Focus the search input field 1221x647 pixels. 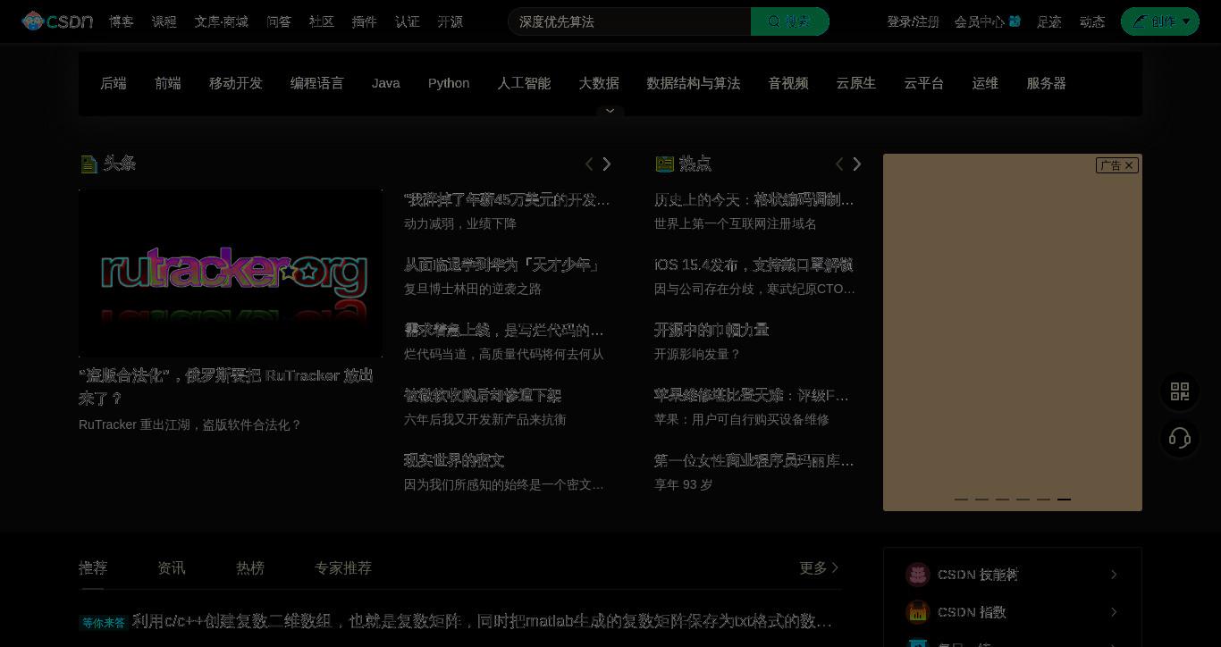tap(629, 21)
